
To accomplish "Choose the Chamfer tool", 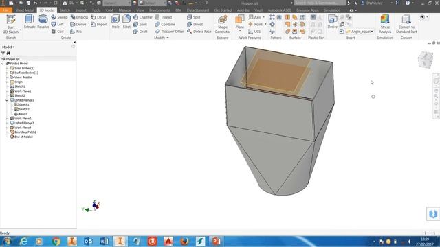I will (143, 17).
